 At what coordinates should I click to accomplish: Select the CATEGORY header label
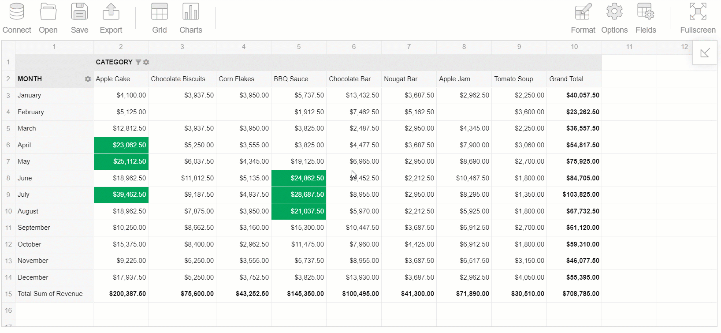[x=114, y=62]
